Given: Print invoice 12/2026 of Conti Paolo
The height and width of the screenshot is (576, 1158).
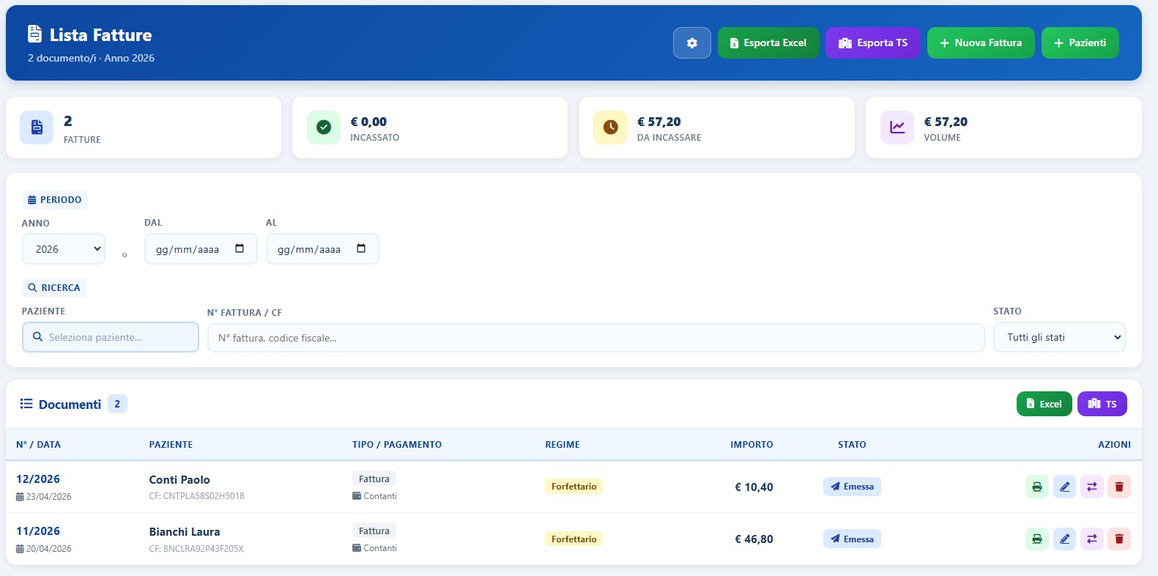Looking at the screenshot, I should [x=1037, y=487].
